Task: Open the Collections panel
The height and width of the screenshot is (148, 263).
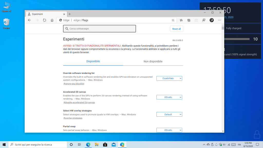Action: [x=189, y=20]
